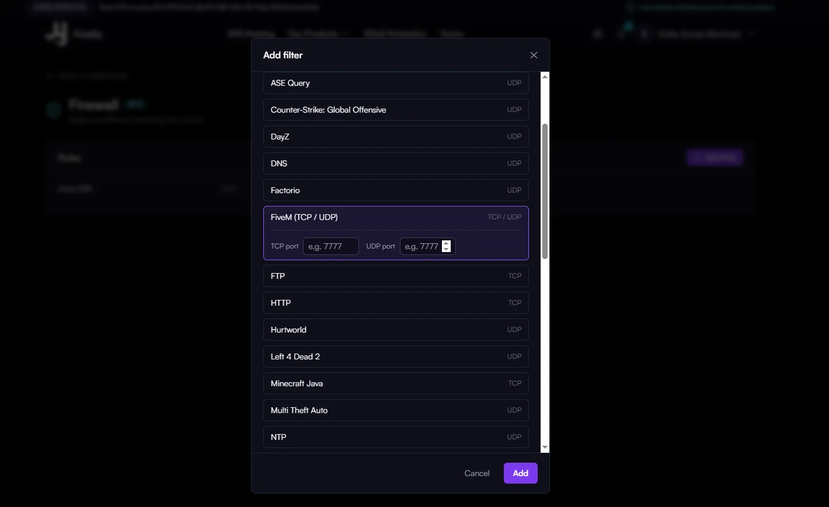Select the ASE Query filter
The image size is (829, 507).
(396, 83)
